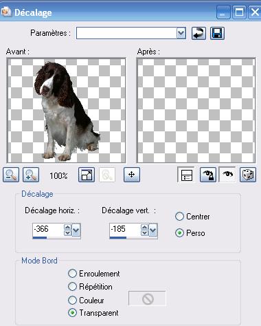
Task: Click the blue slider bar under -185
Action: point(118,238)
